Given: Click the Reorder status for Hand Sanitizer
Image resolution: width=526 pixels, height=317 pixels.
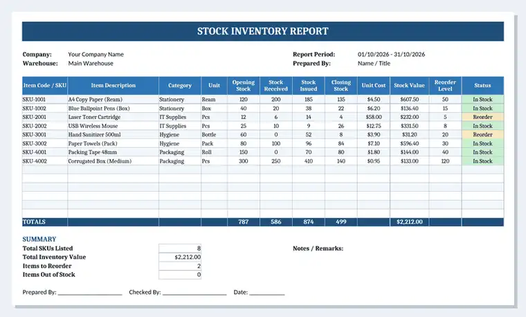Looking at the screenshot, I should tap(482, 134).
